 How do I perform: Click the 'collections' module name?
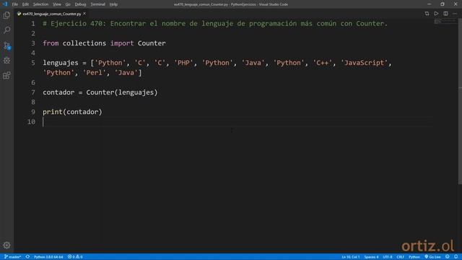(84, 43)
